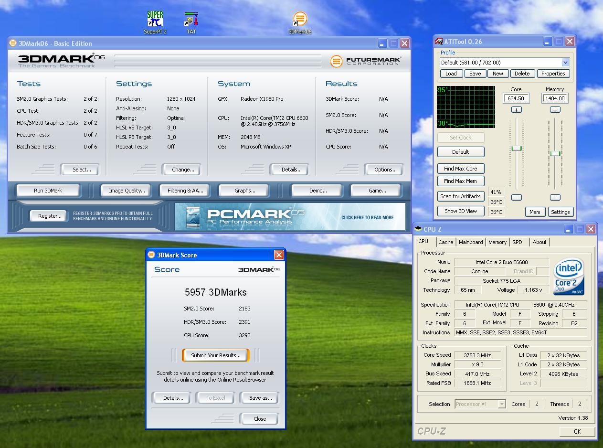Click Save as in score dialog
The width and height of the screenshot is (603, 448).
260,398
